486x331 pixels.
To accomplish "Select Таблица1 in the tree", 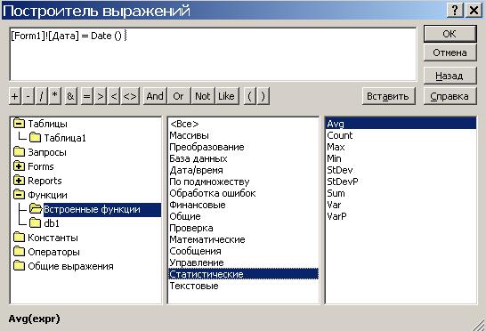I will pyautogui.click(x=65, y=138).
